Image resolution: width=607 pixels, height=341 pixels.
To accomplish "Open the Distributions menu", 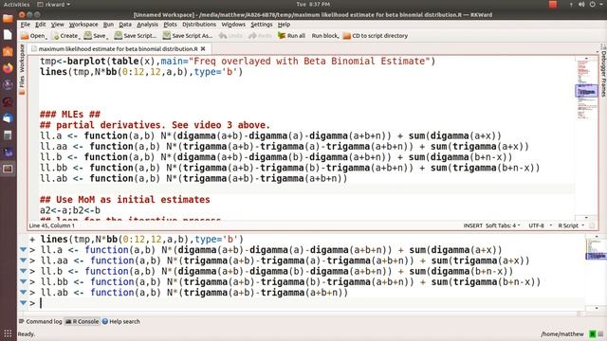I will tap(199, 25).
